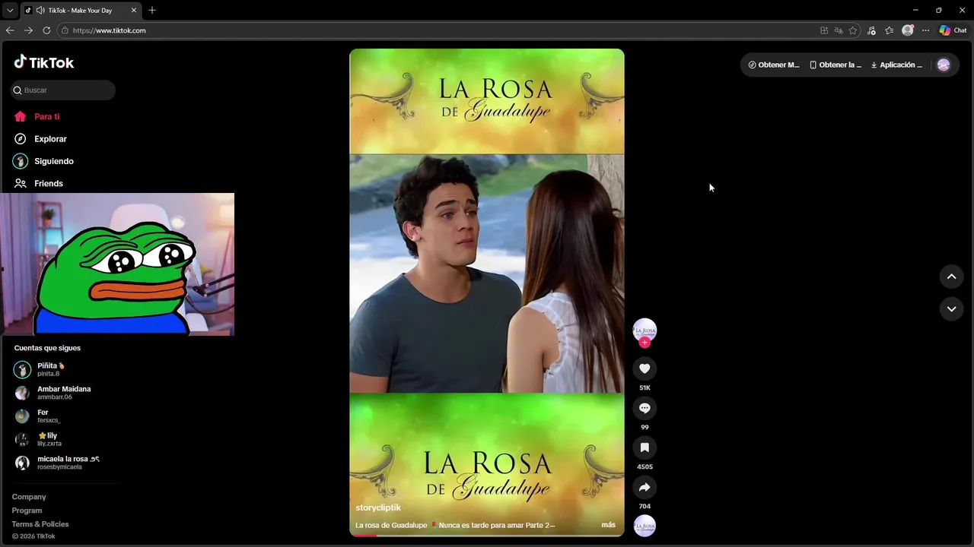Expand Terms & Policies footer section

pos(40,524)
